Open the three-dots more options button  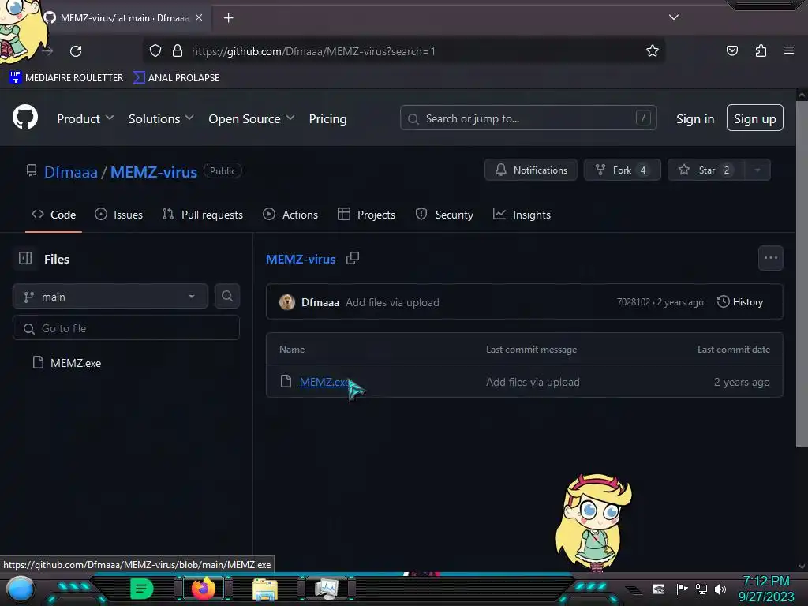(x=770, y=258)
